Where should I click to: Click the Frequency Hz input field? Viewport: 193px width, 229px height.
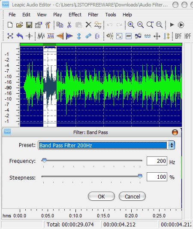(157, 161)
